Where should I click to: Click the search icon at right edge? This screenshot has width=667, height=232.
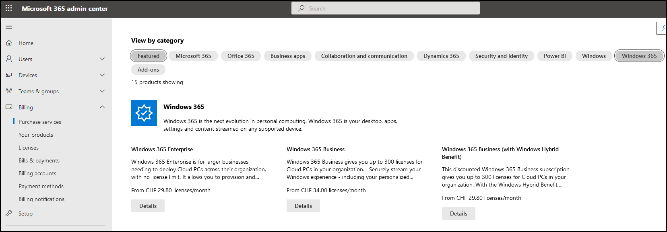coord(663,28)
